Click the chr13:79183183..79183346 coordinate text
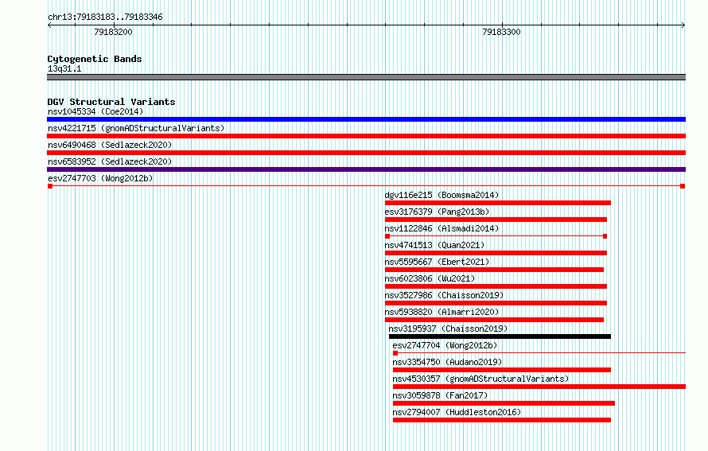Screen dimensions: 708x451 [x=105, y=17]
